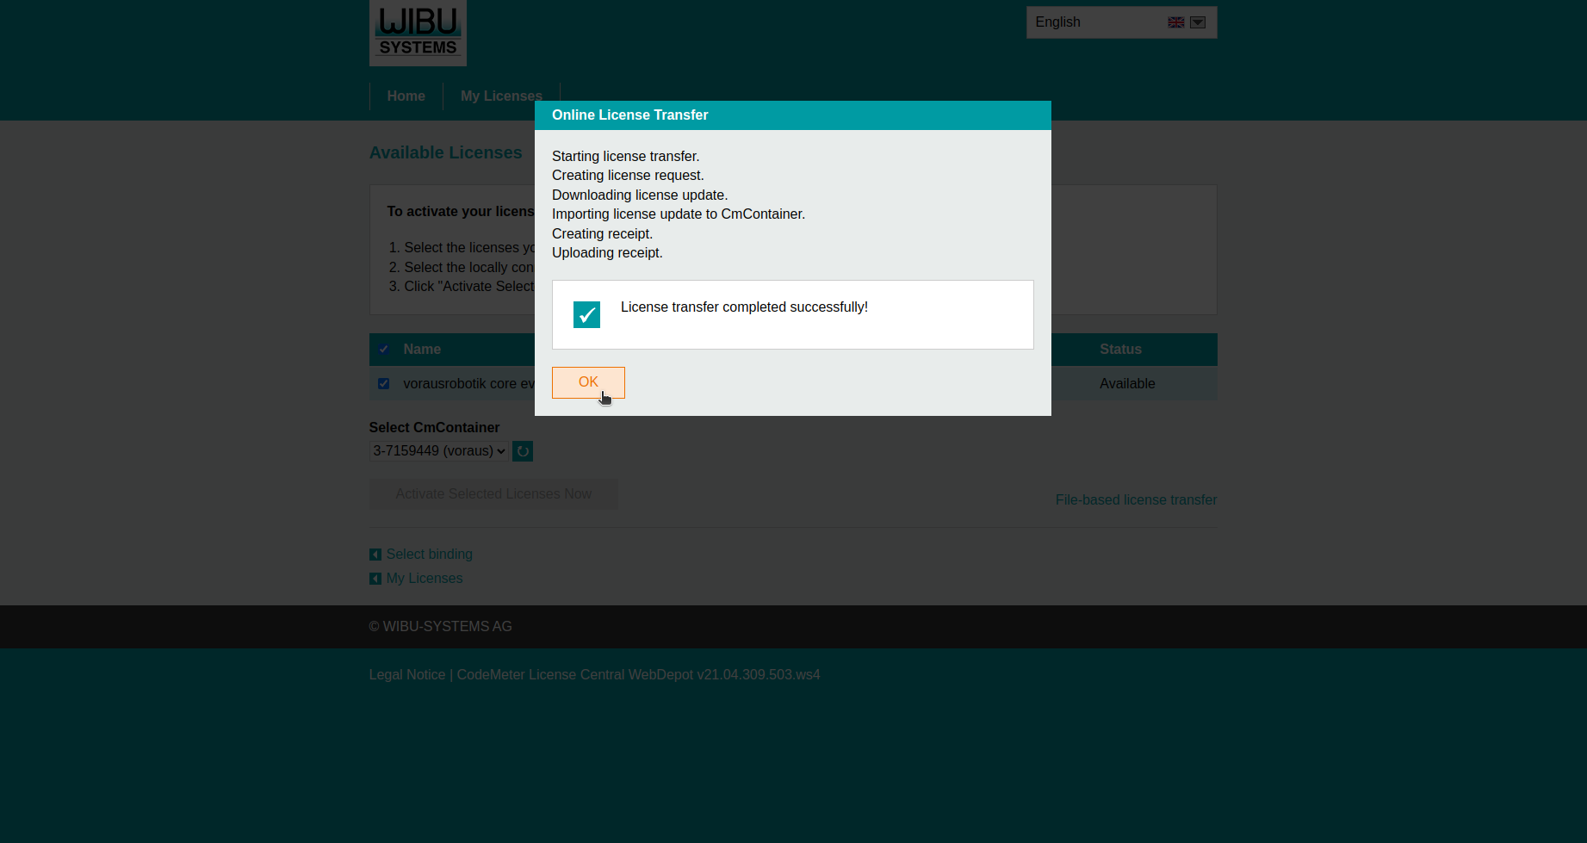
Task: Uncheck the vorausrobotik core license checkbox
Action: pyautogui.click(x=383, y=383)
